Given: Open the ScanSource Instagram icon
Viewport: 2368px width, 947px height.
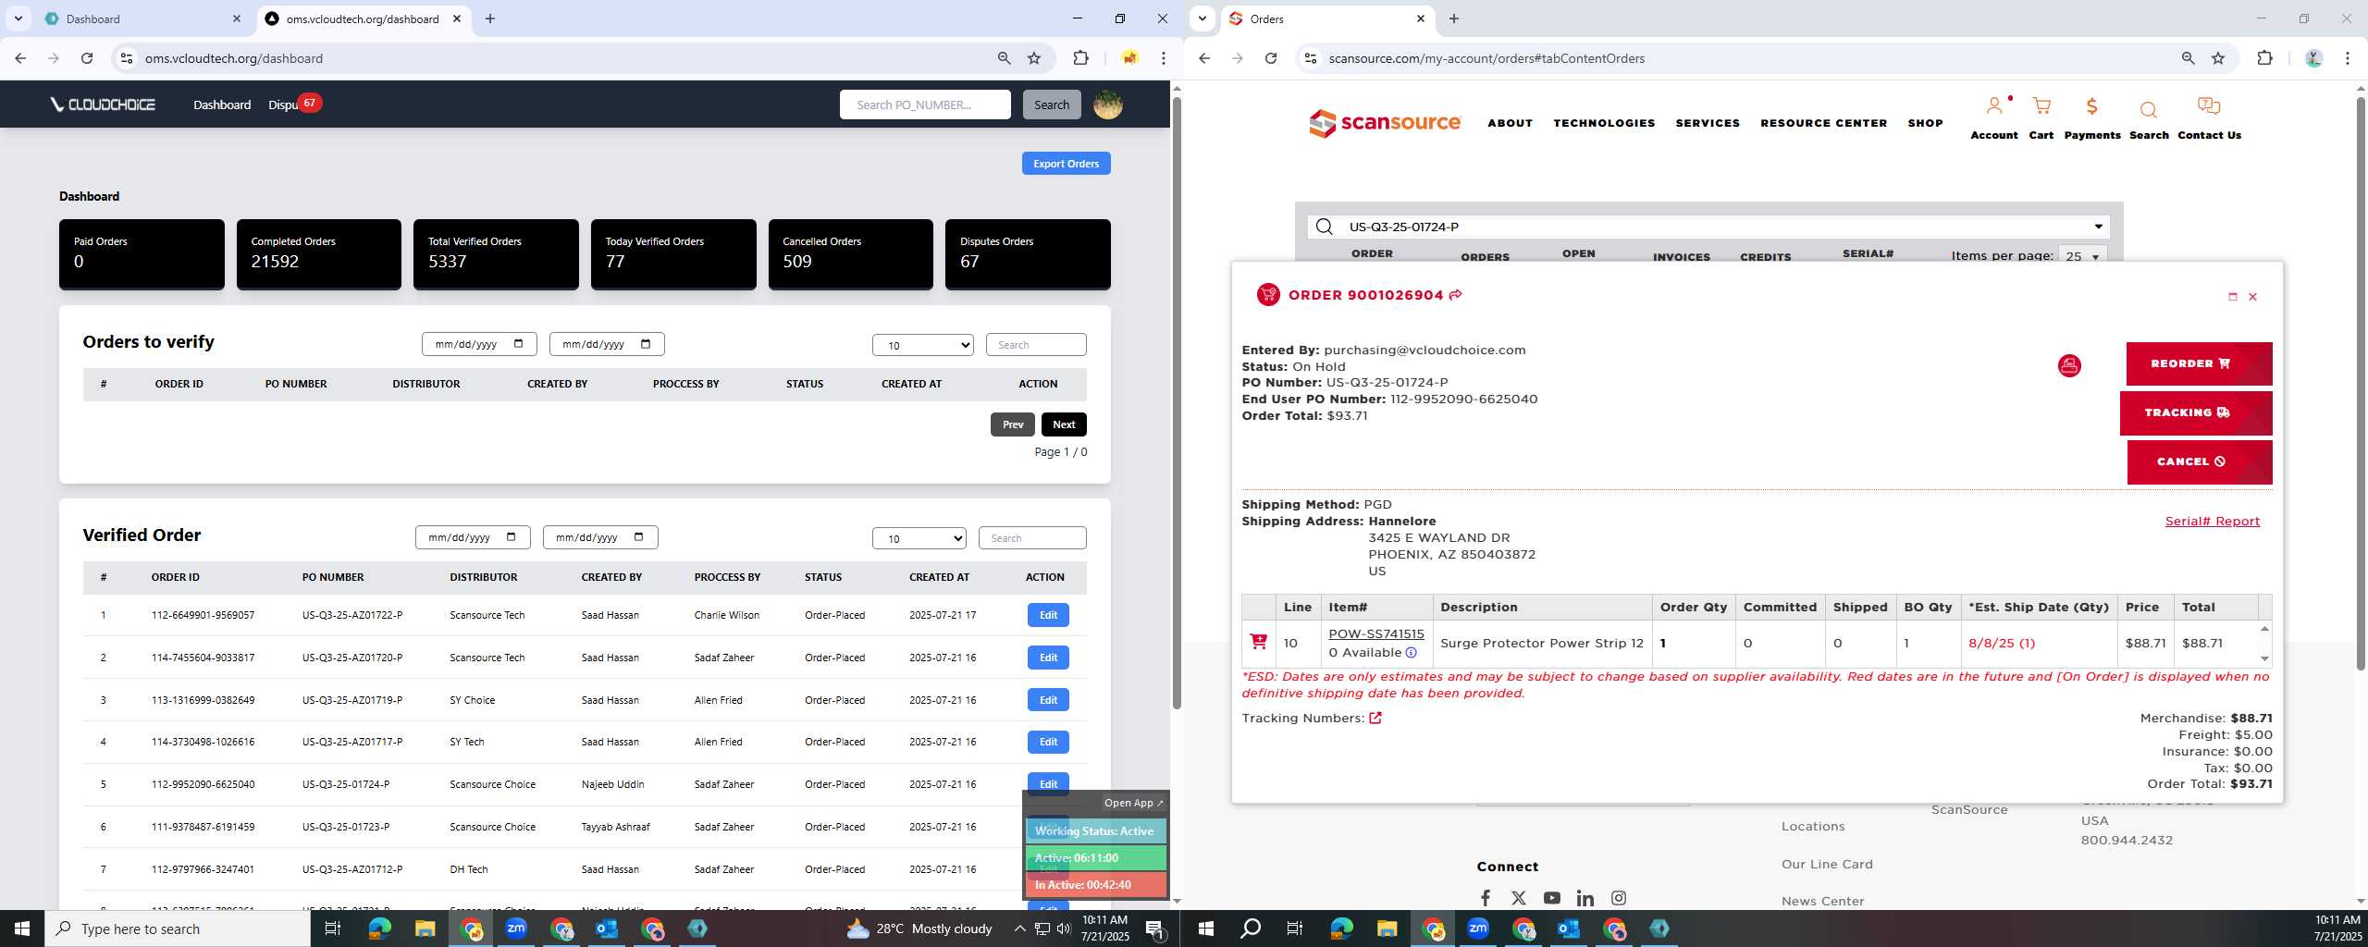Looking at the screenshot, I should coord(1618,898).
